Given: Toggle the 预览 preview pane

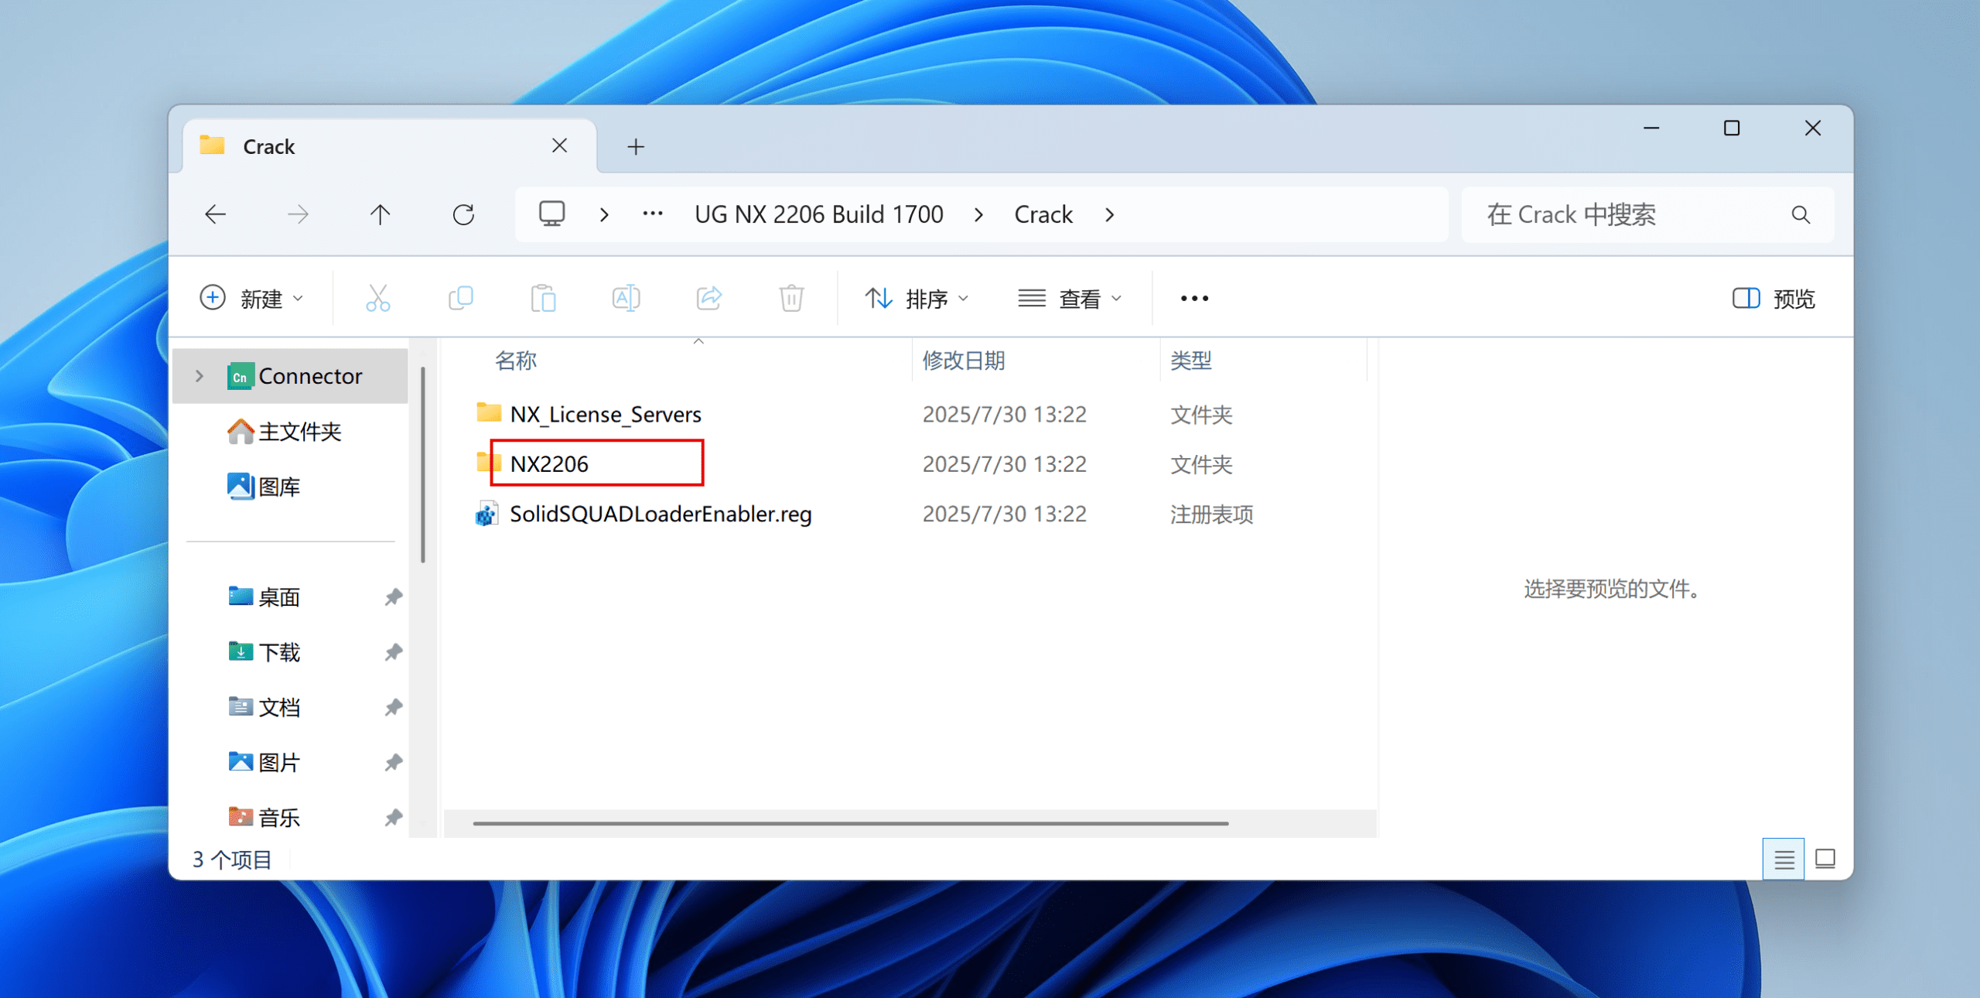Looking at the screenshot, I should tap(1773, 299).
